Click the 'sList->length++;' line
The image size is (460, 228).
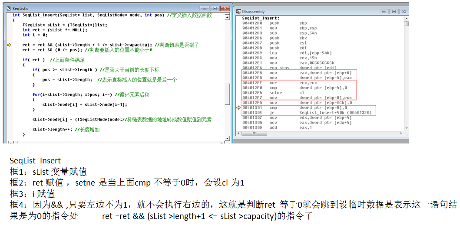pos(66,129)
